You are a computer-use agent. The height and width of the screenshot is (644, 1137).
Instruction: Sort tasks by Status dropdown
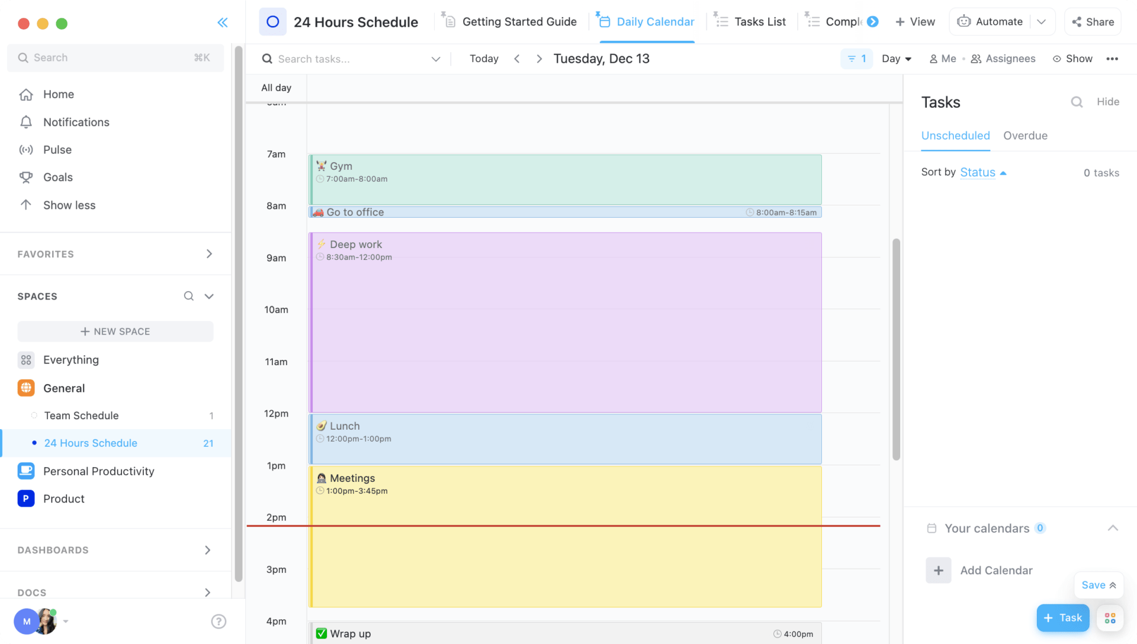click(982, 172)
